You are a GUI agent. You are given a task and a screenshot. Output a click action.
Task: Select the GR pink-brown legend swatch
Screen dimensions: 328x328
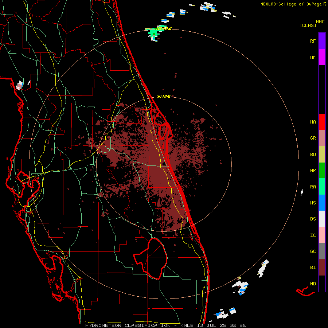pos(322,138)
